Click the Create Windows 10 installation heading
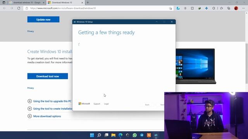The width and height of the screenshot is (248, 139). pyautogui.click(x=50, y=51)
